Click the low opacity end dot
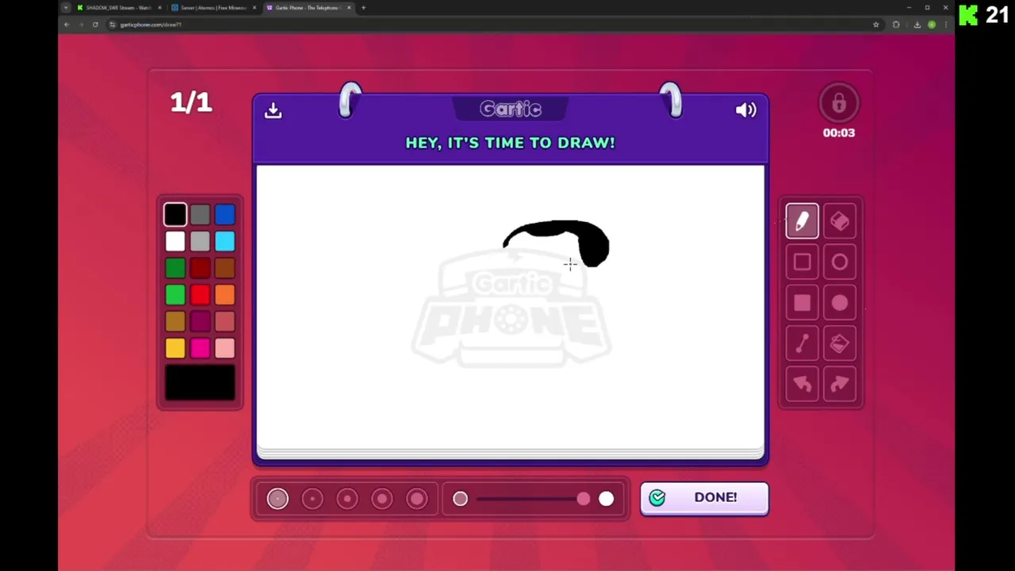 coord(460,498)
